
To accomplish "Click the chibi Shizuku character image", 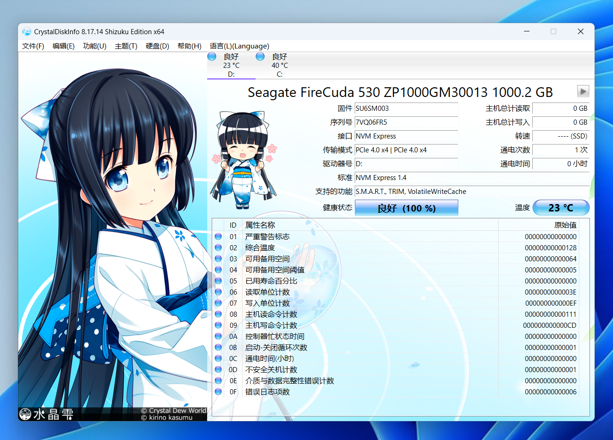I will point(244,160).
